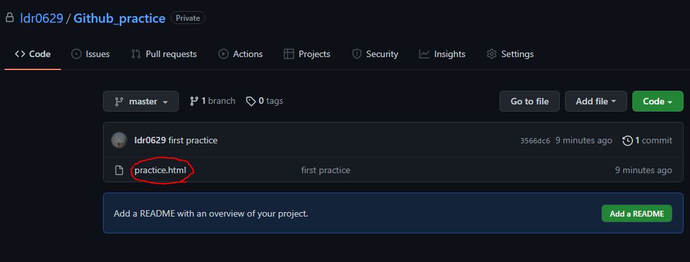Screen dimensions: 690x262
Task: Open the latest commit message first practice
Action: click(192, 141)
